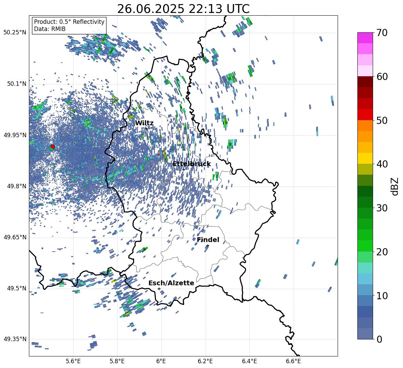Image resolution: width=403 pixels, height=368 pixels.
Task: Click the 6°E longitude label
Action: 161,361
